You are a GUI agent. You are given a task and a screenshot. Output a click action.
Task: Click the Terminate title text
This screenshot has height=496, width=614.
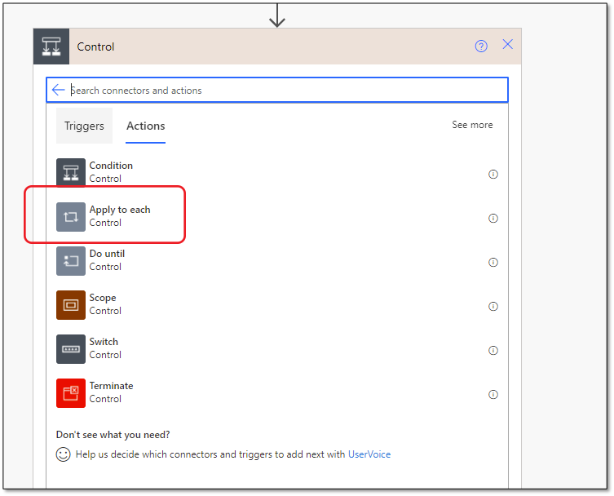pos(111,386)
